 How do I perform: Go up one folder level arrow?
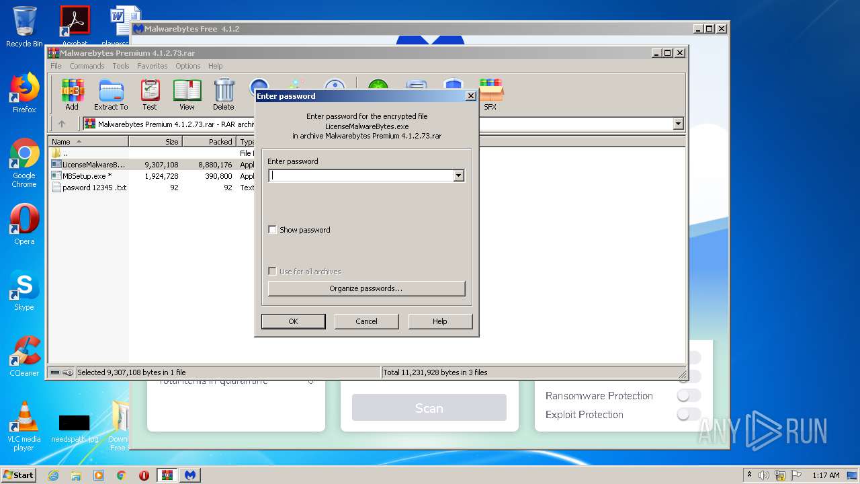point(62,124)
